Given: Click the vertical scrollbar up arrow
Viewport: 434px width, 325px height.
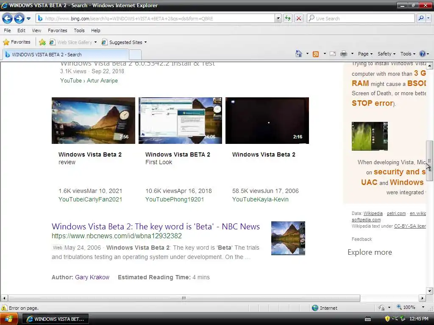Looking at the screenshot, I should point(429,66).
